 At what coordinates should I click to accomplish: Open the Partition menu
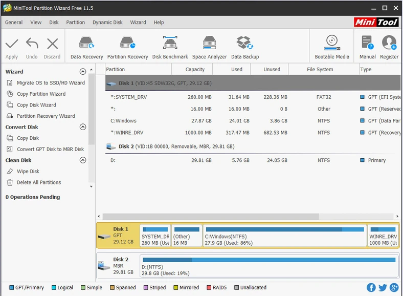point(76,23)
